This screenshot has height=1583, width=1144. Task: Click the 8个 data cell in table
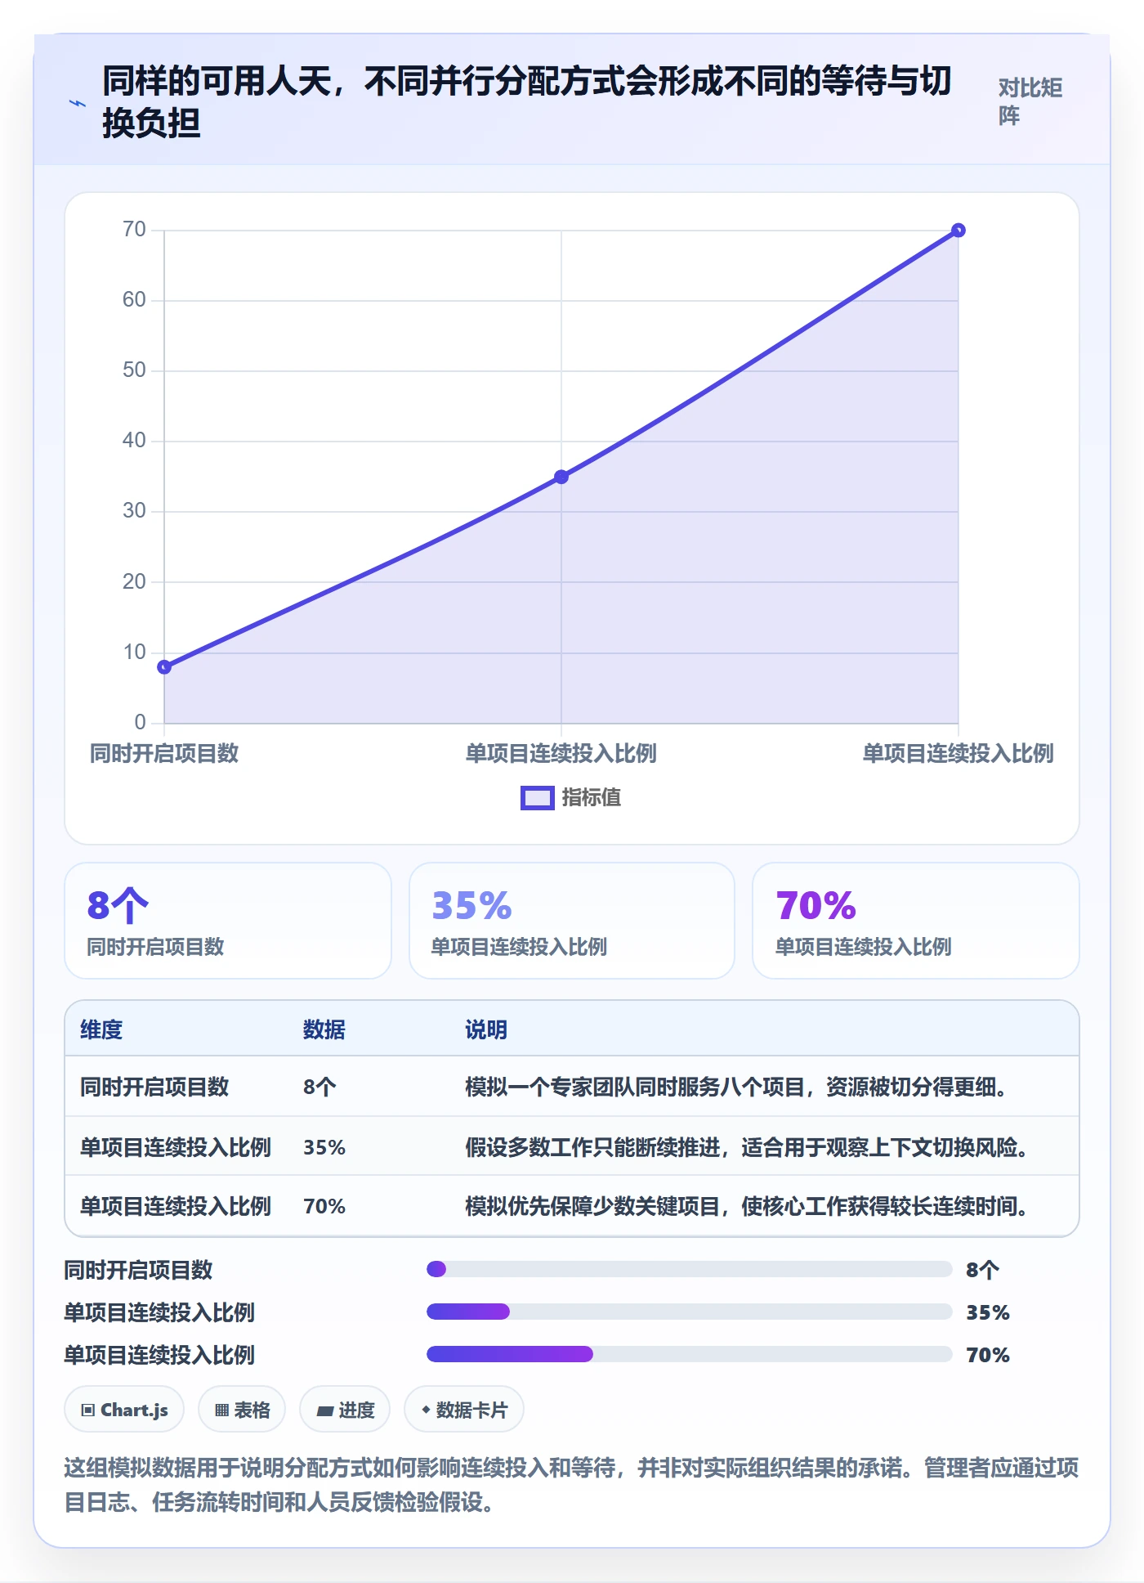[320, 1087]
